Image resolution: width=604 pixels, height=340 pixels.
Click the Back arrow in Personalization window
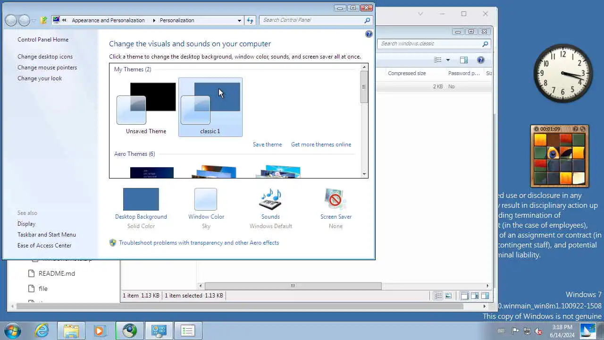click(x=11, y=20)
